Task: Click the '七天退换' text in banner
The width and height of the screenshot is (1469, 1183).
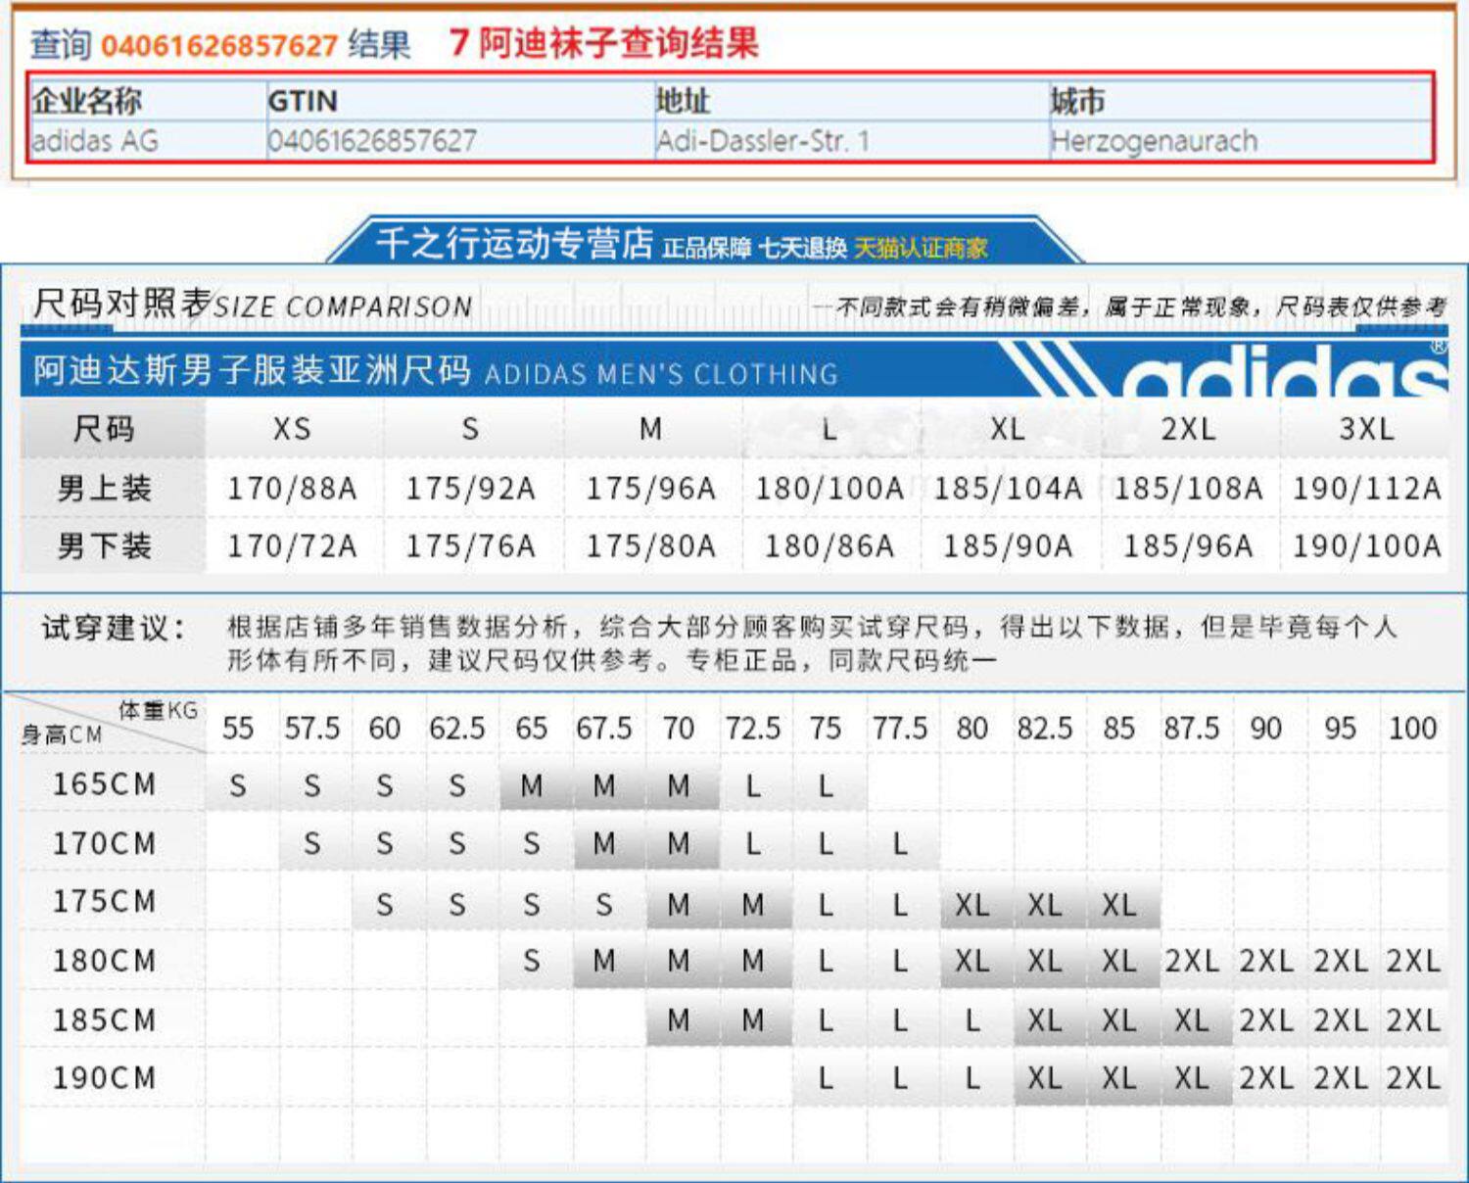Action: point(803,248)
